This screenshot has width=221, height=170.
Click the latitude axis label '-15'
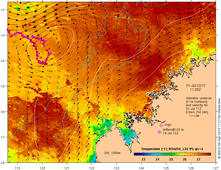[3, 86]
